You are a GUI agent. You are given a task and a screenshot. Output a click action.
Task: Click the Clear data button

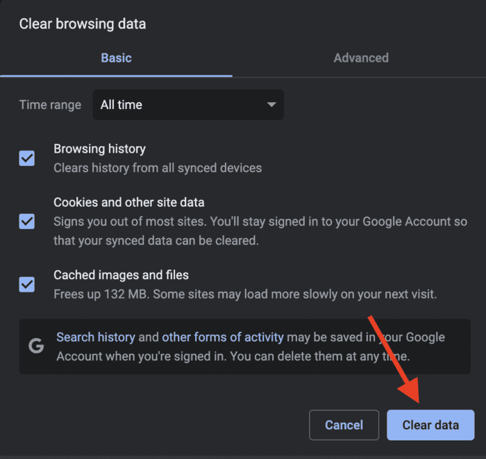430,425
